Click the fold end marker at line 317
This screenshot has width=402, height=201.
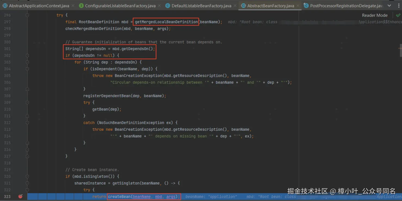click(27, 156)
